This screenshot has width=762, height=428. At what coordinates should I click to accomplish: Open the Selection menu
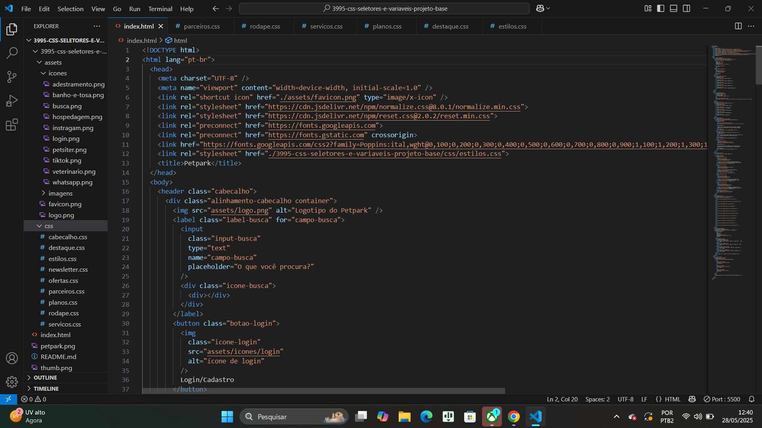(70, 9)
